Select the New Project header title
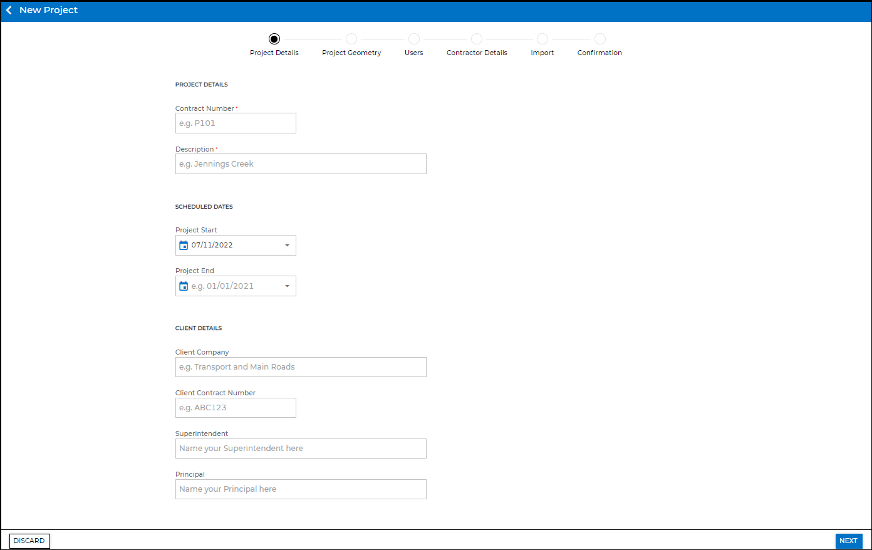872x550 pixels. click(x=49, y=10)
